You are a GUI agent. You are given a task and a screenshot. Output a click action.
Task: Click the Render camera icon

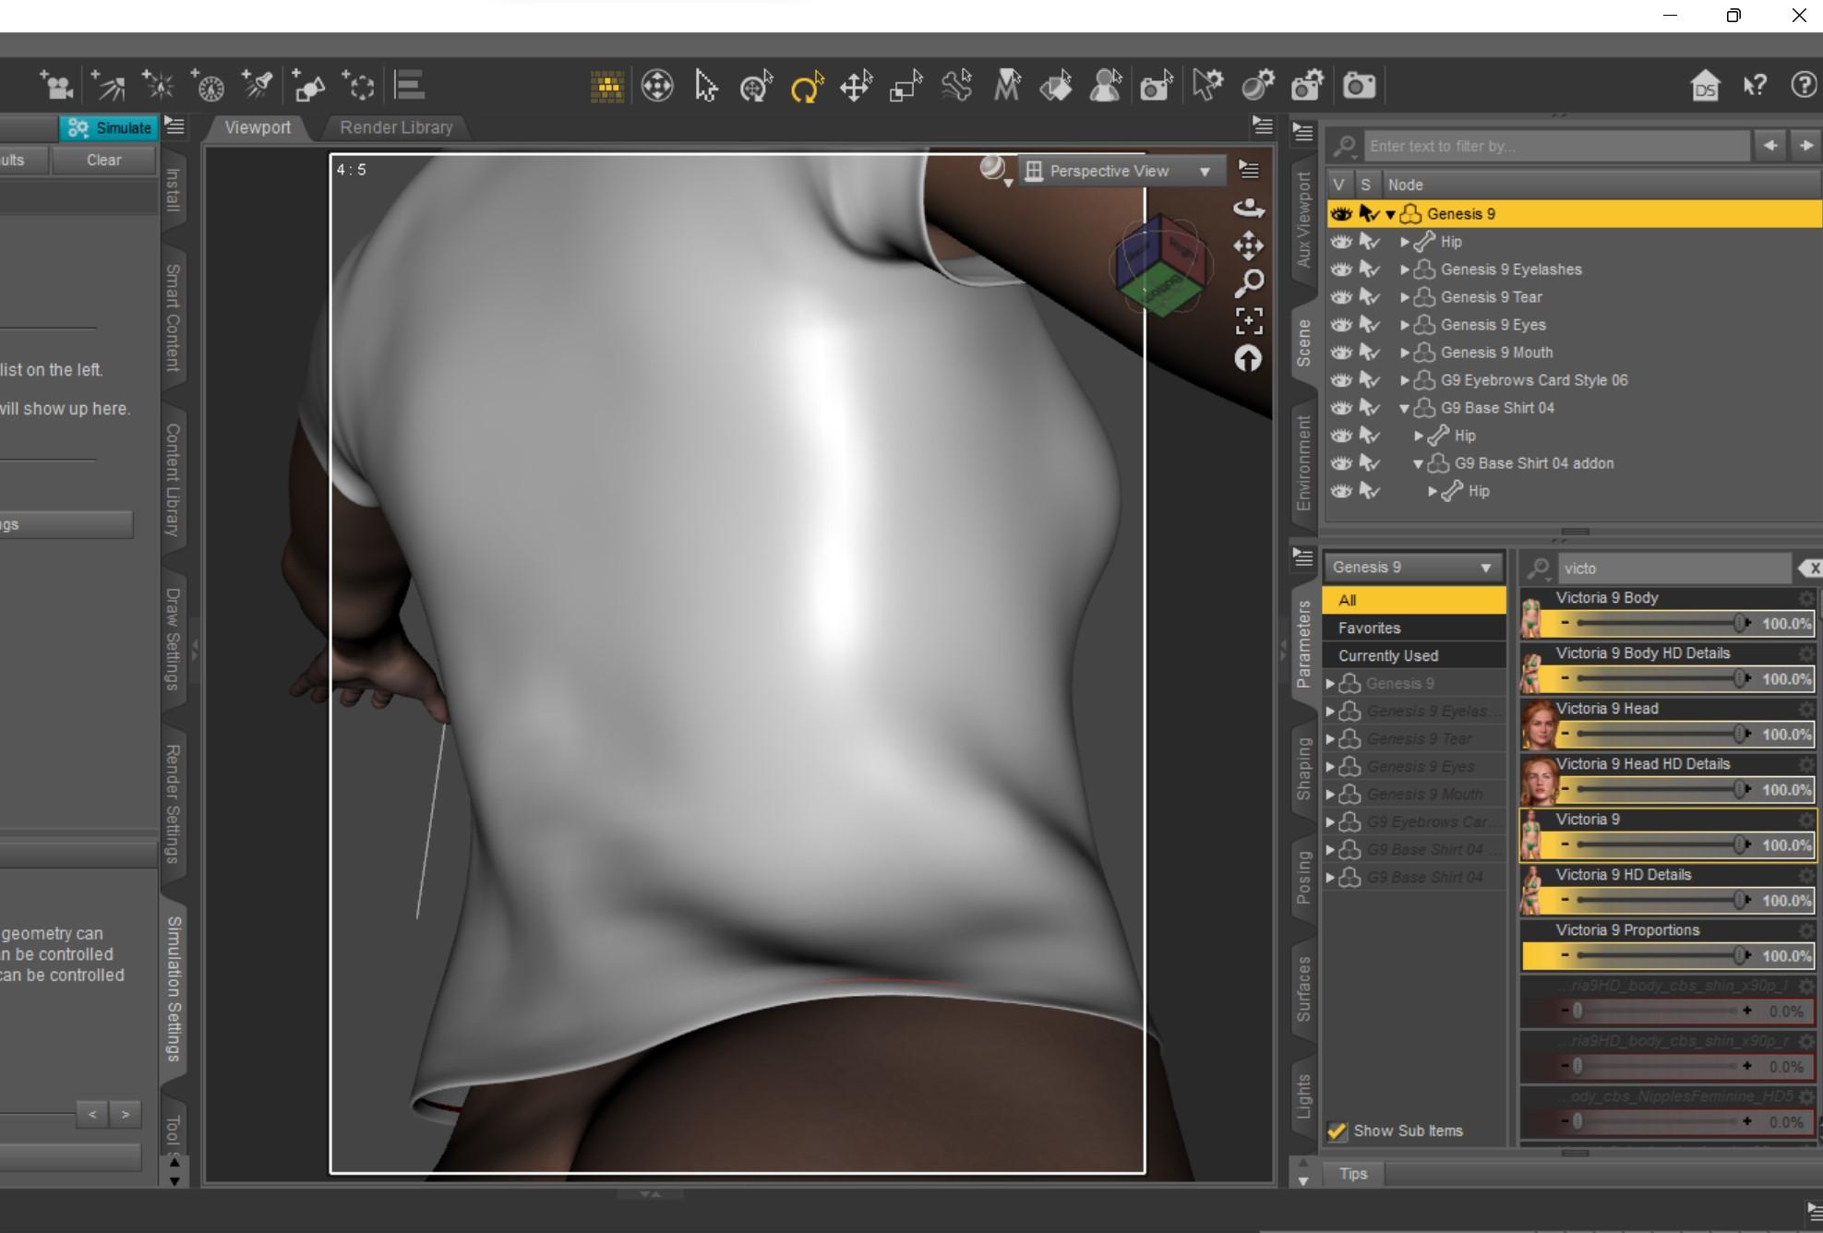1359,87
